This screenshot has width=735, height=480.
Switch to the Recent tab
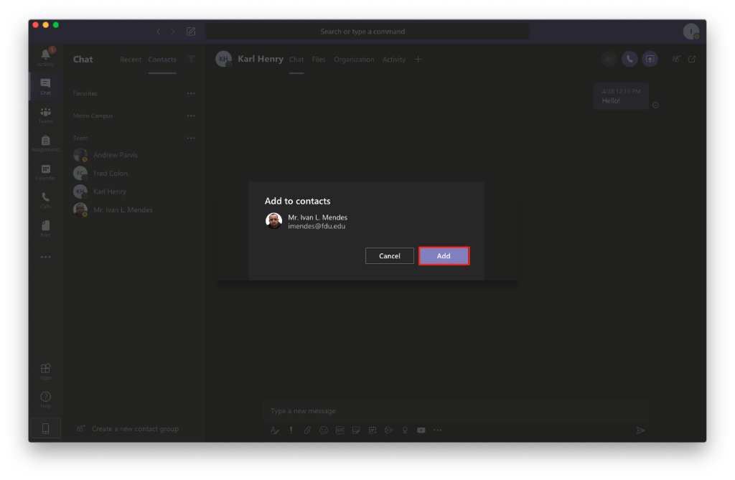(131, 60)
